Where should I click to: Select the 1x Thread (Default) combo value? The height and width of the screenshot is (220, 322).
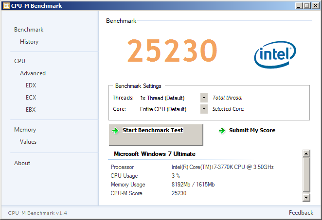(162, 98)
